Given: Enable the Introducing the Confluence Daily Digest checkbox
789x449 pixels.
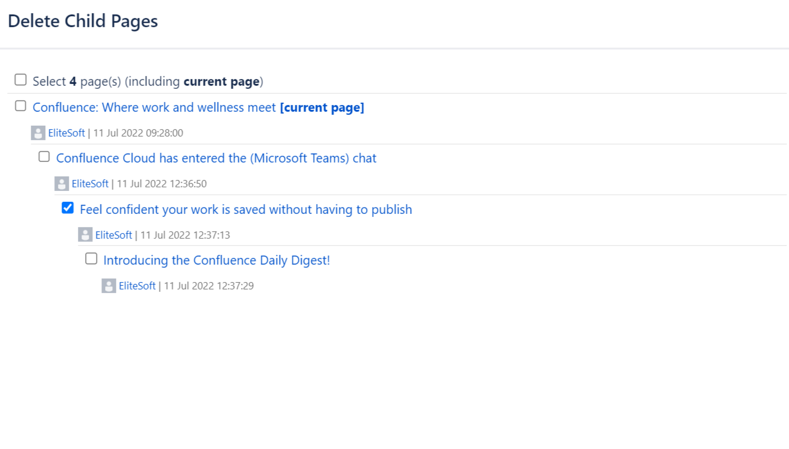Looking at the screenshot, I should (91, 259).
